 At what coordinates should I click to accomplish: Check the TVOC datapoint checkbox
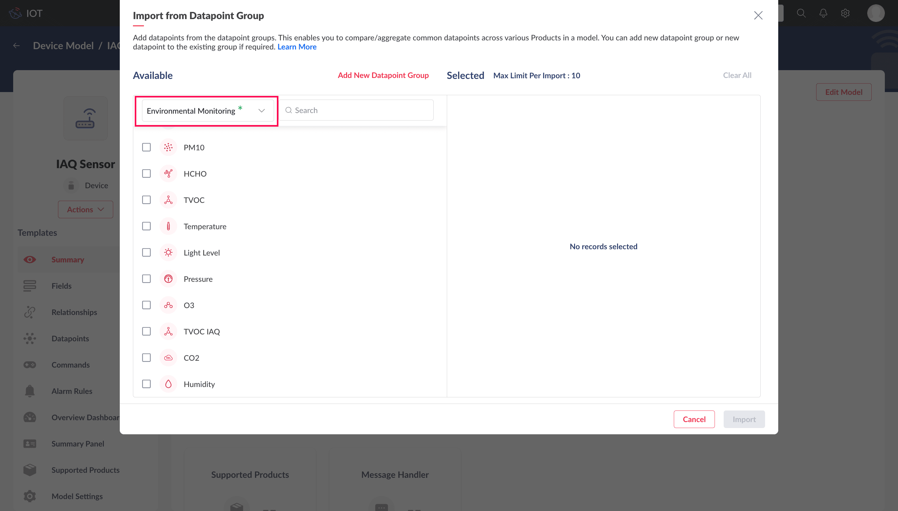tap(146, 200)
